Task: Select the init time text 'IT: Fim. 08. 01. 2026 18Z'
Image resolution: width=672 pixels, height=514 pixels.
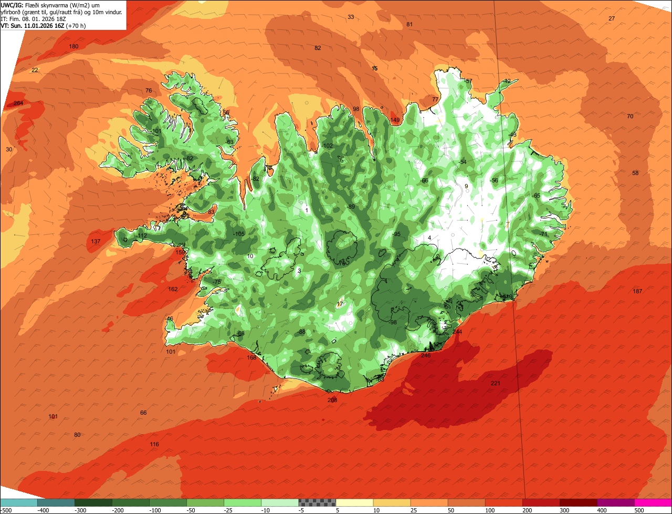Action: click(x=34, y=18)
